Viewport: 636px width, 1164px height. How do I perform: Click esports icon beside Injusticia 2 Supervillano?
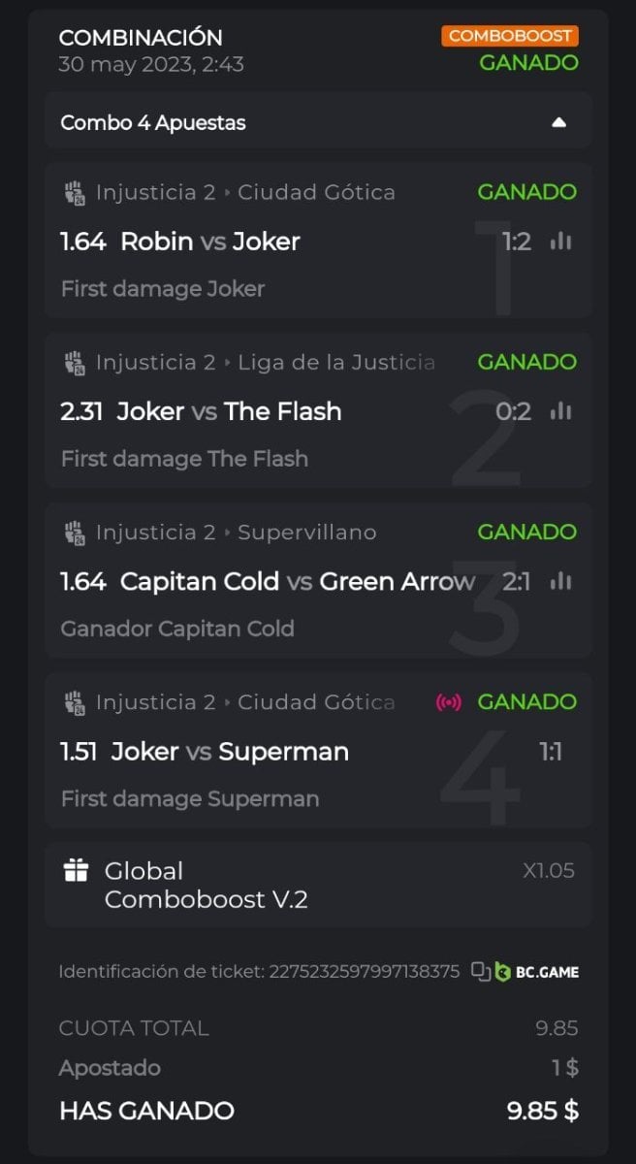point(75,533)
